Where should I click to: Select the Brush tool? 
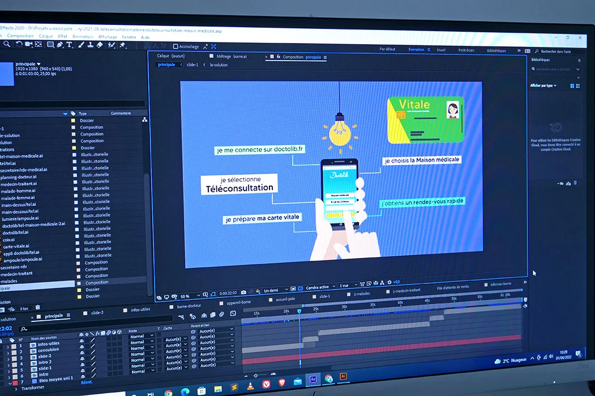81,45
